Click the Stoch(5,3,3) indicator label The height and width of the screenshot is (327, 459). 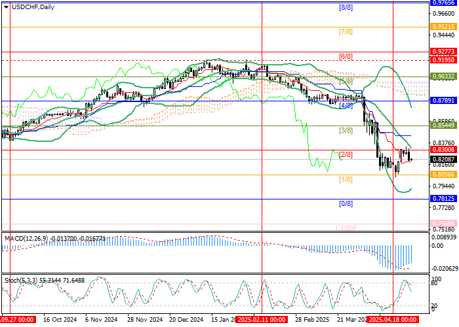pyautogui.click(x=19, y=279)
